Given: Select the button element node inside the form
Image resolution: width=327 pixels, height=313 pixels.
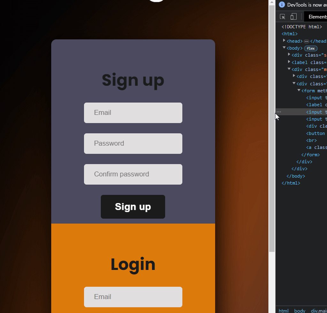Looking at the screenshot, I should 316,133.
